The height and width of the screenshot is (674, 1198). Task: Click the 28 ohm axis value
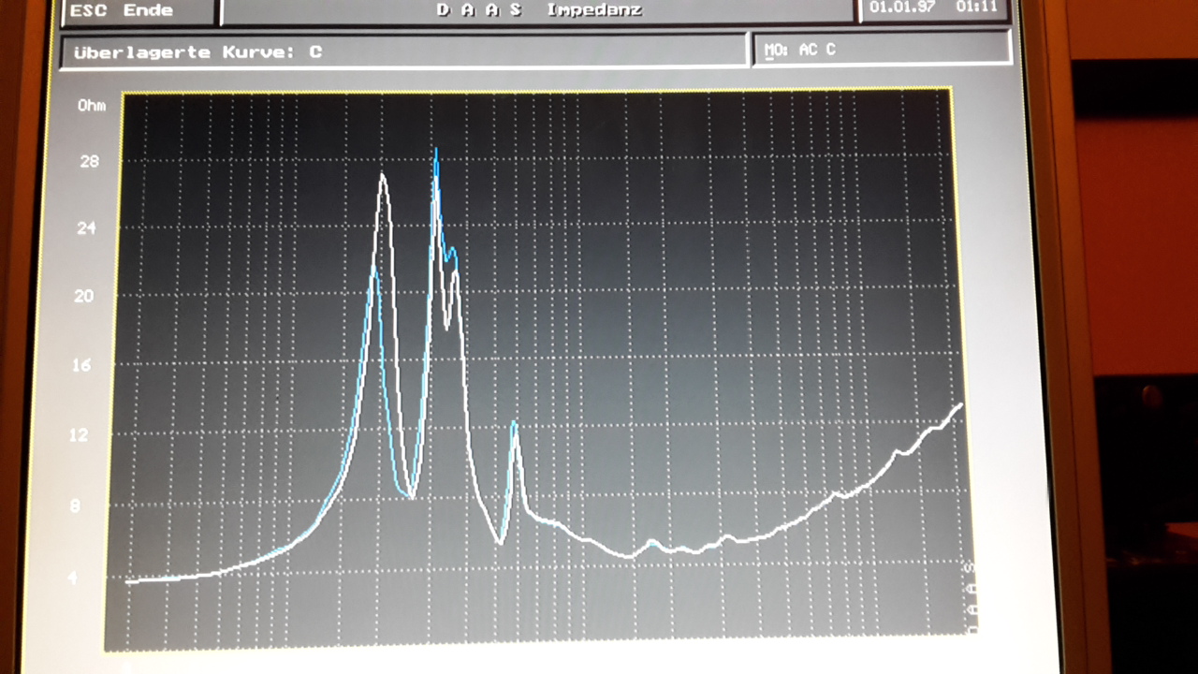click(89, 161)
